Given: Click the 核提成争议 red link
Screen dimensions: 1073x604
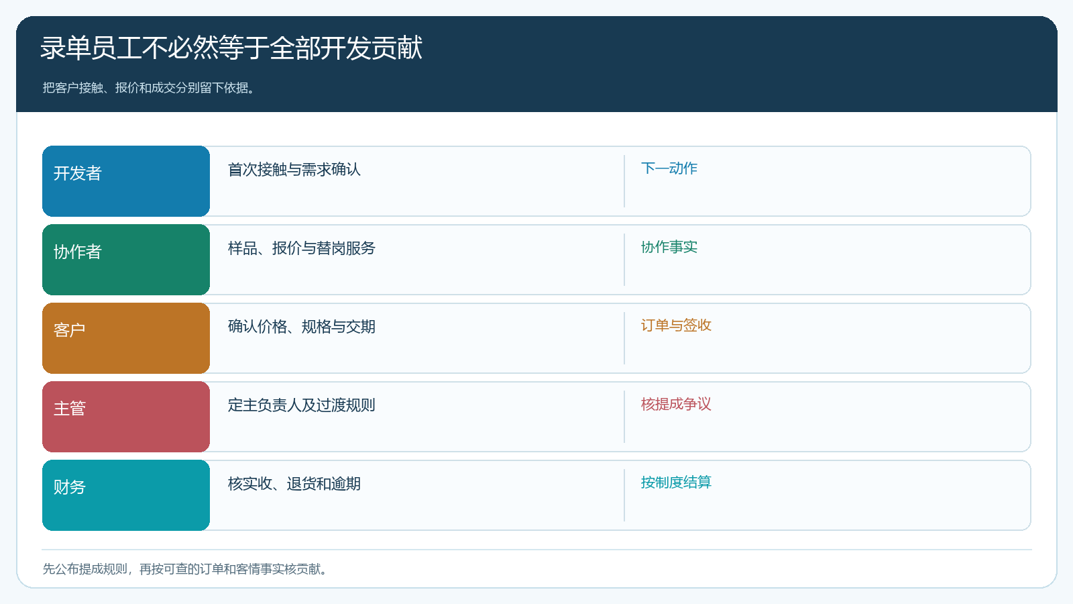Looking at the screenshot, I should (x=676, y=404).
